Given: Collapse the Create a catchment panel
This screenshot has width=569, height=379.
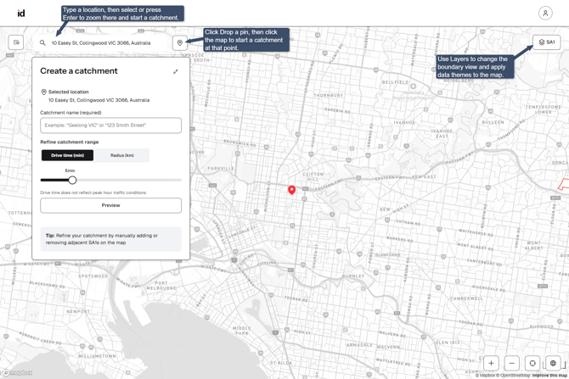Looking at the screenshot, I should [x=176, y=71].
